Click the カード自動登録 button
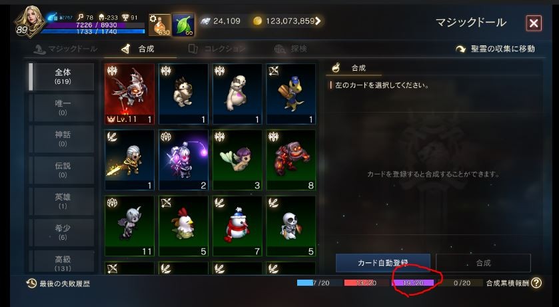 [x=383, y=263]
